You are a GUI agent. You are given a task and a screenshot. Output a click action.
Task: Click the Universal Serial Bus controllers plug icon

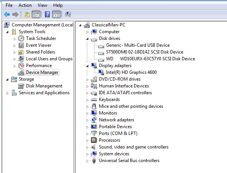tap(94, 161)
